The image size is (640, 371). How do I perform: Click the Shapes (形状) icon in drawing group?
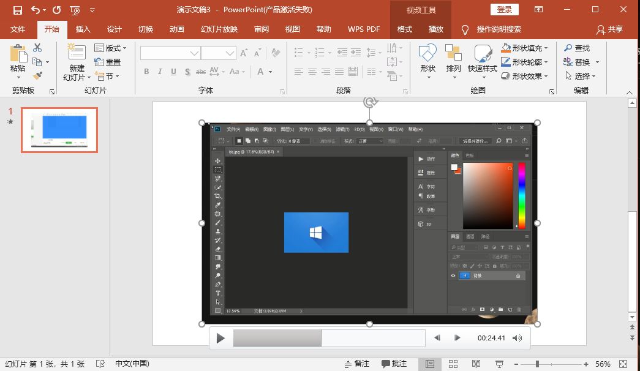click(427, 53)
